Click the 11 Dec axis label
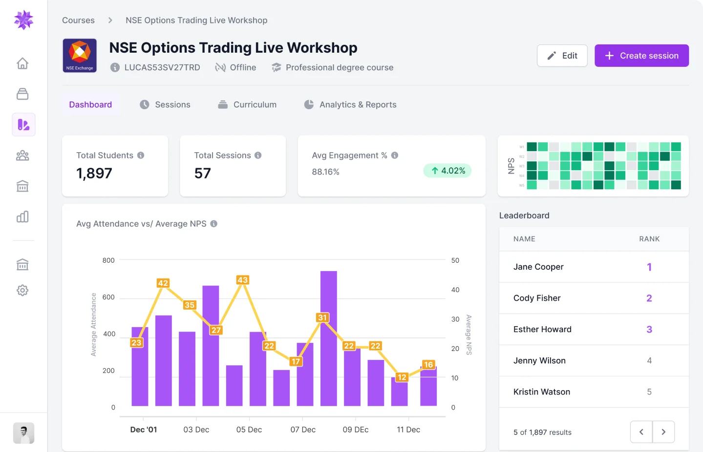The width and height of the screenshot is (703, 452). coord(408,430)
